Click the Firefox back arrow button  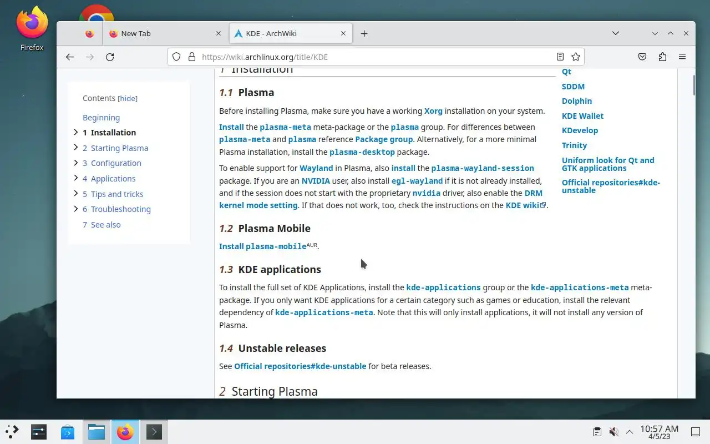coord(70,57)
